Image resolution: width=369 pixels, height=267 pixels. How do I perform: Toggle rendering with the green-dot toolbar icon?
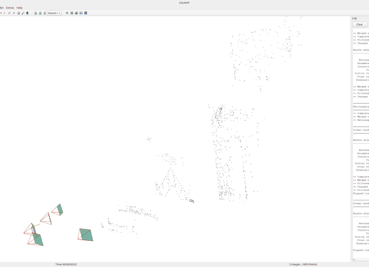pos(35,13)
